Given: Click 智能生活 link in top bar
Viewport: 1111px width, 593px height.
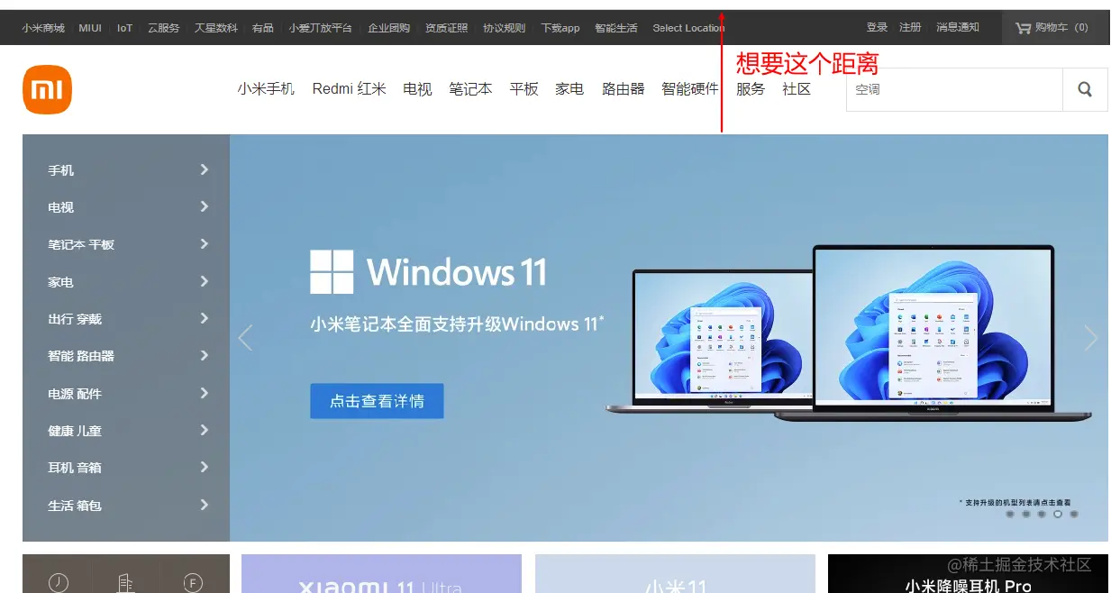Looking at the screenshot, I should click(616, 28).
